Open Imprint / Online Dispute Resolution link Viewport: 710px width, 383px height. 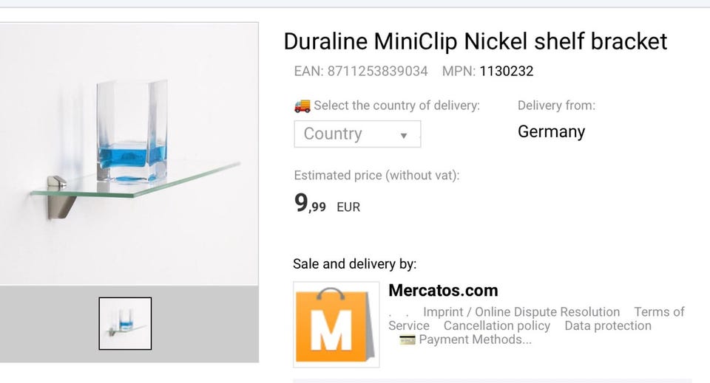point(521,312)
